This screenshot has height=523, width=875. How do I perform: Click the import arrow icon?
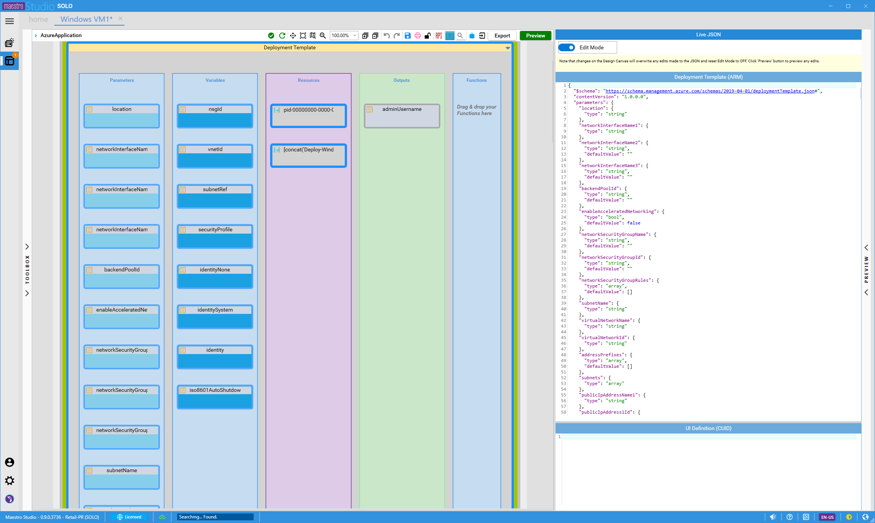(482, 36)
